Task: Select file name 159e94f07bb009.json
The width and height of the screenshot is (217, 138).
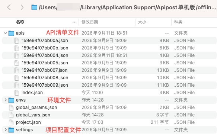Action: tap(45, 85)
